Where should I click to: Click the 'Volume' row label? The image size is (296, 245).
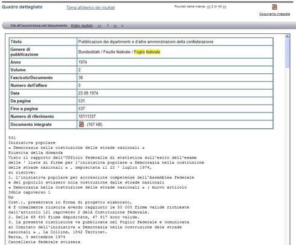tap(18, 70)
